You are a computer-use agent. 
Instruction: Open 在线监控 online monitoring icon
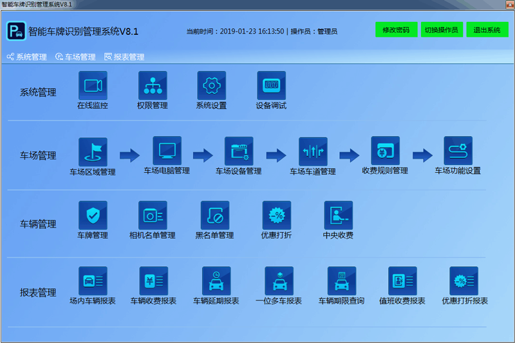point(93,85)
